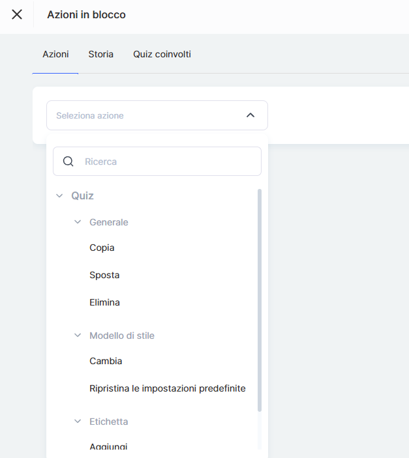Choose Aggiungi under Etichetta
Screen dimensions: 409x458
point(108,446)
